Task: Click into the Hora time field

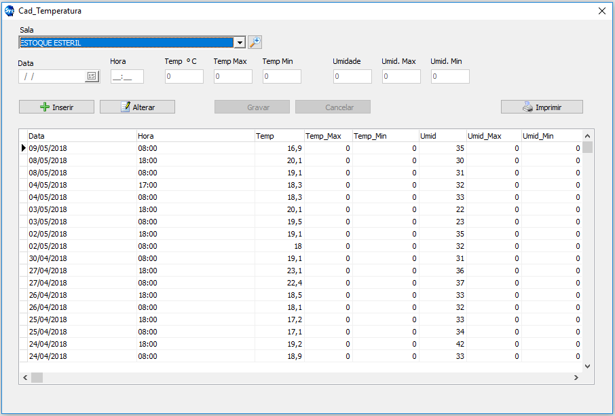Action: point(127,76)
